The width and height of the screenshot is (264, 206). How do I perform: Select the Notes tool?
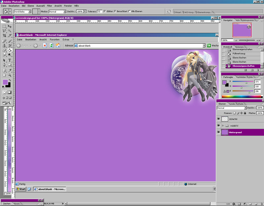4,71
